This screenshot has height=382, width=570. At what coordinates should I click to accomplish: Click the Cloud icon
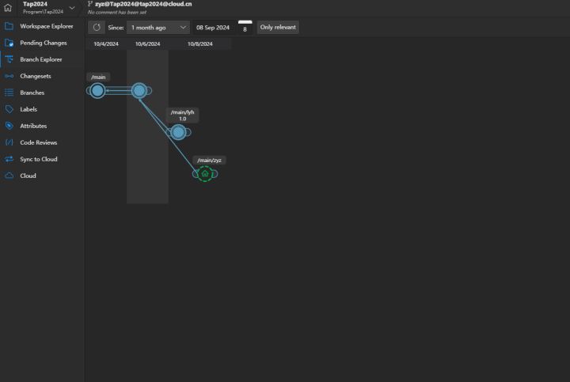click(9, 176)
